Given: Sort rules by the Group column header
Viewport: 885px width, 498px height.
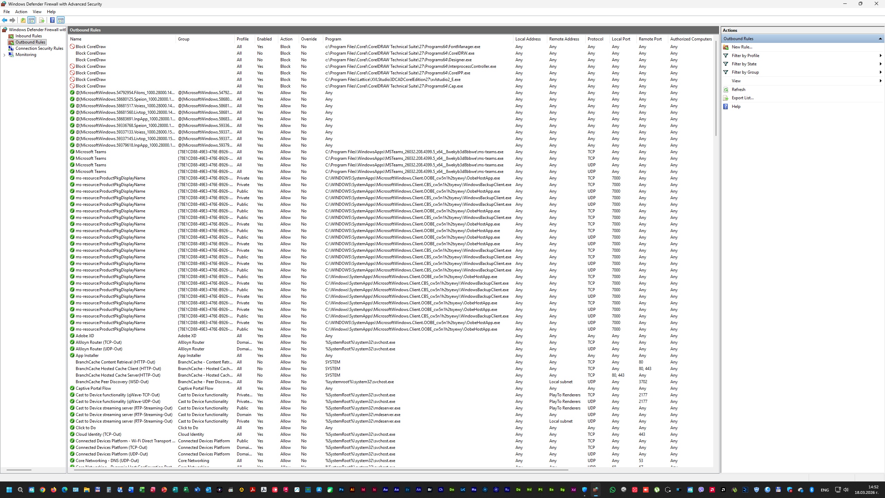Looking at the screenshot, I should pyautogui.click(x=205, y=39).
